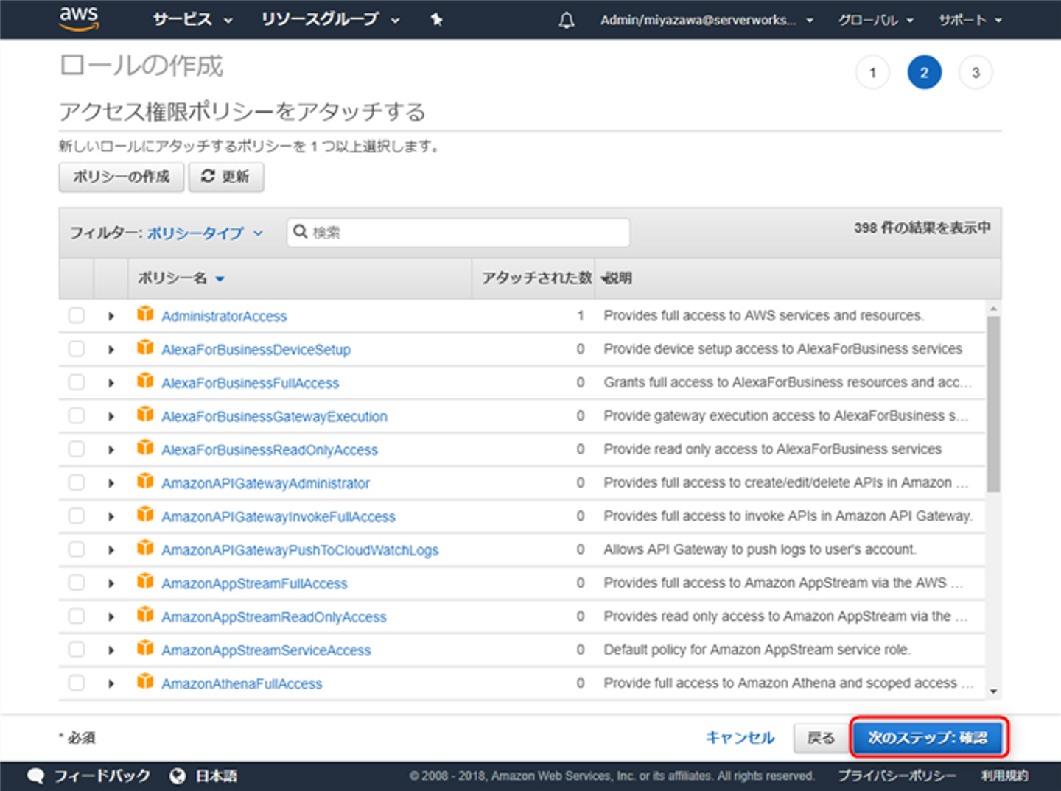1061x791 pixels.
Task: Open the サービス menu
Action: [193, 20]
